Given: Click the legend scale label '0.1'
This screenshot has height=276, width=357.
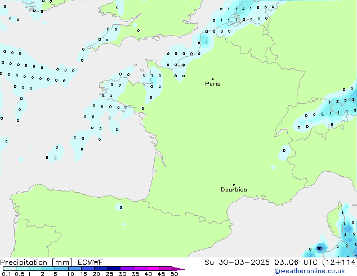Looking at the screenshot, I should pos(6,274).
